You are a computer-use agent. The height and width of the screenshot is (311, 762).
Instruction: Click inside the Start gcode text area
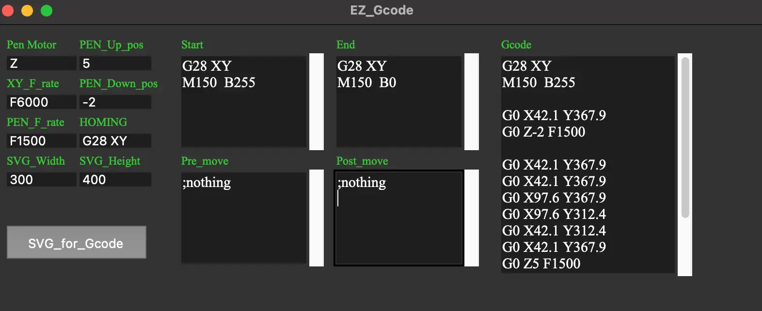[244, 102]
